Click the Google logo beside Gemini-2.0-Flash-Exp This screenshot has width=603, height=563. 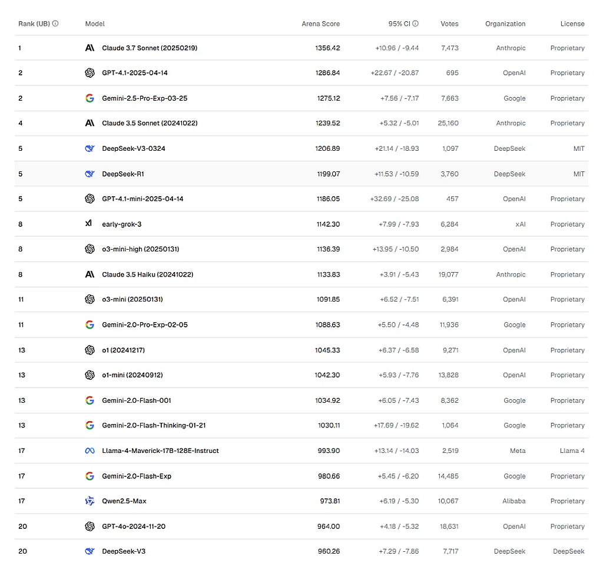tap(90, 476)
